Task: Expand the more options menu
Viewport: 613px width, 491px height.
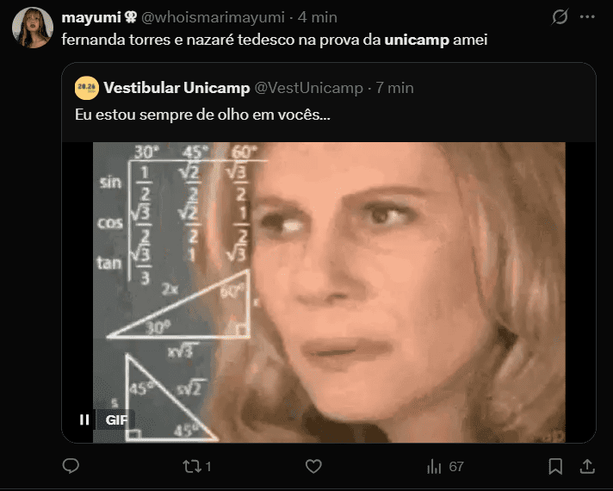Action: (588, 17)
